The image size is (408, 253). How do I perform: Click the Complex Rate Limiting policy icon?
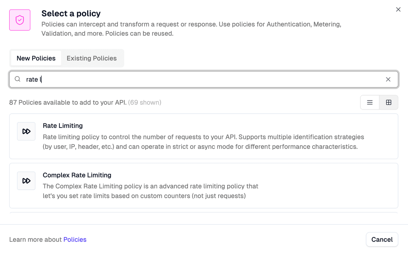pyautogui.click(x=26, y=181)
